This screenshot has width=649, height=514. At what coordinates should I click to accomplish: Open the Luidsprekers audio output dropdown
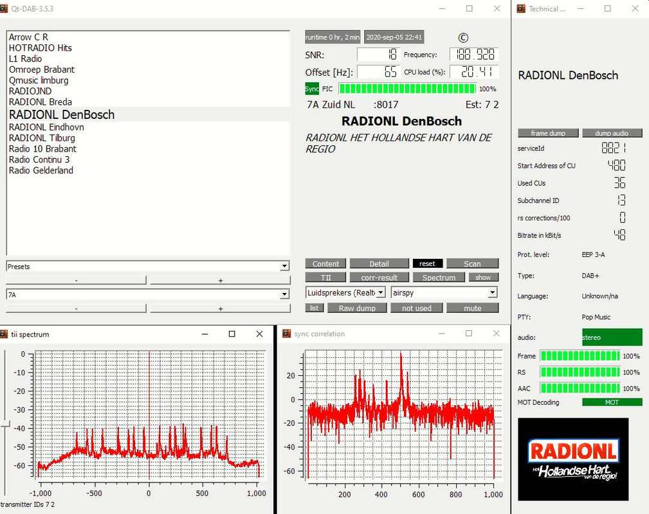(345, 292)
